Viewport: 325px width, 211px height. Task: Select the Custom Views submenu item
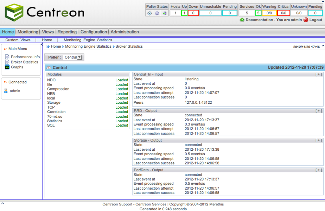click(x=18, y=40)
